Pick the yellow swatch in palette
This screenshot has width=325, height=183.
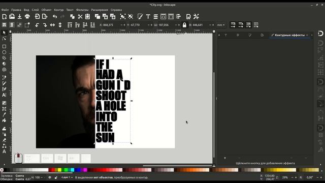[60, 170]
